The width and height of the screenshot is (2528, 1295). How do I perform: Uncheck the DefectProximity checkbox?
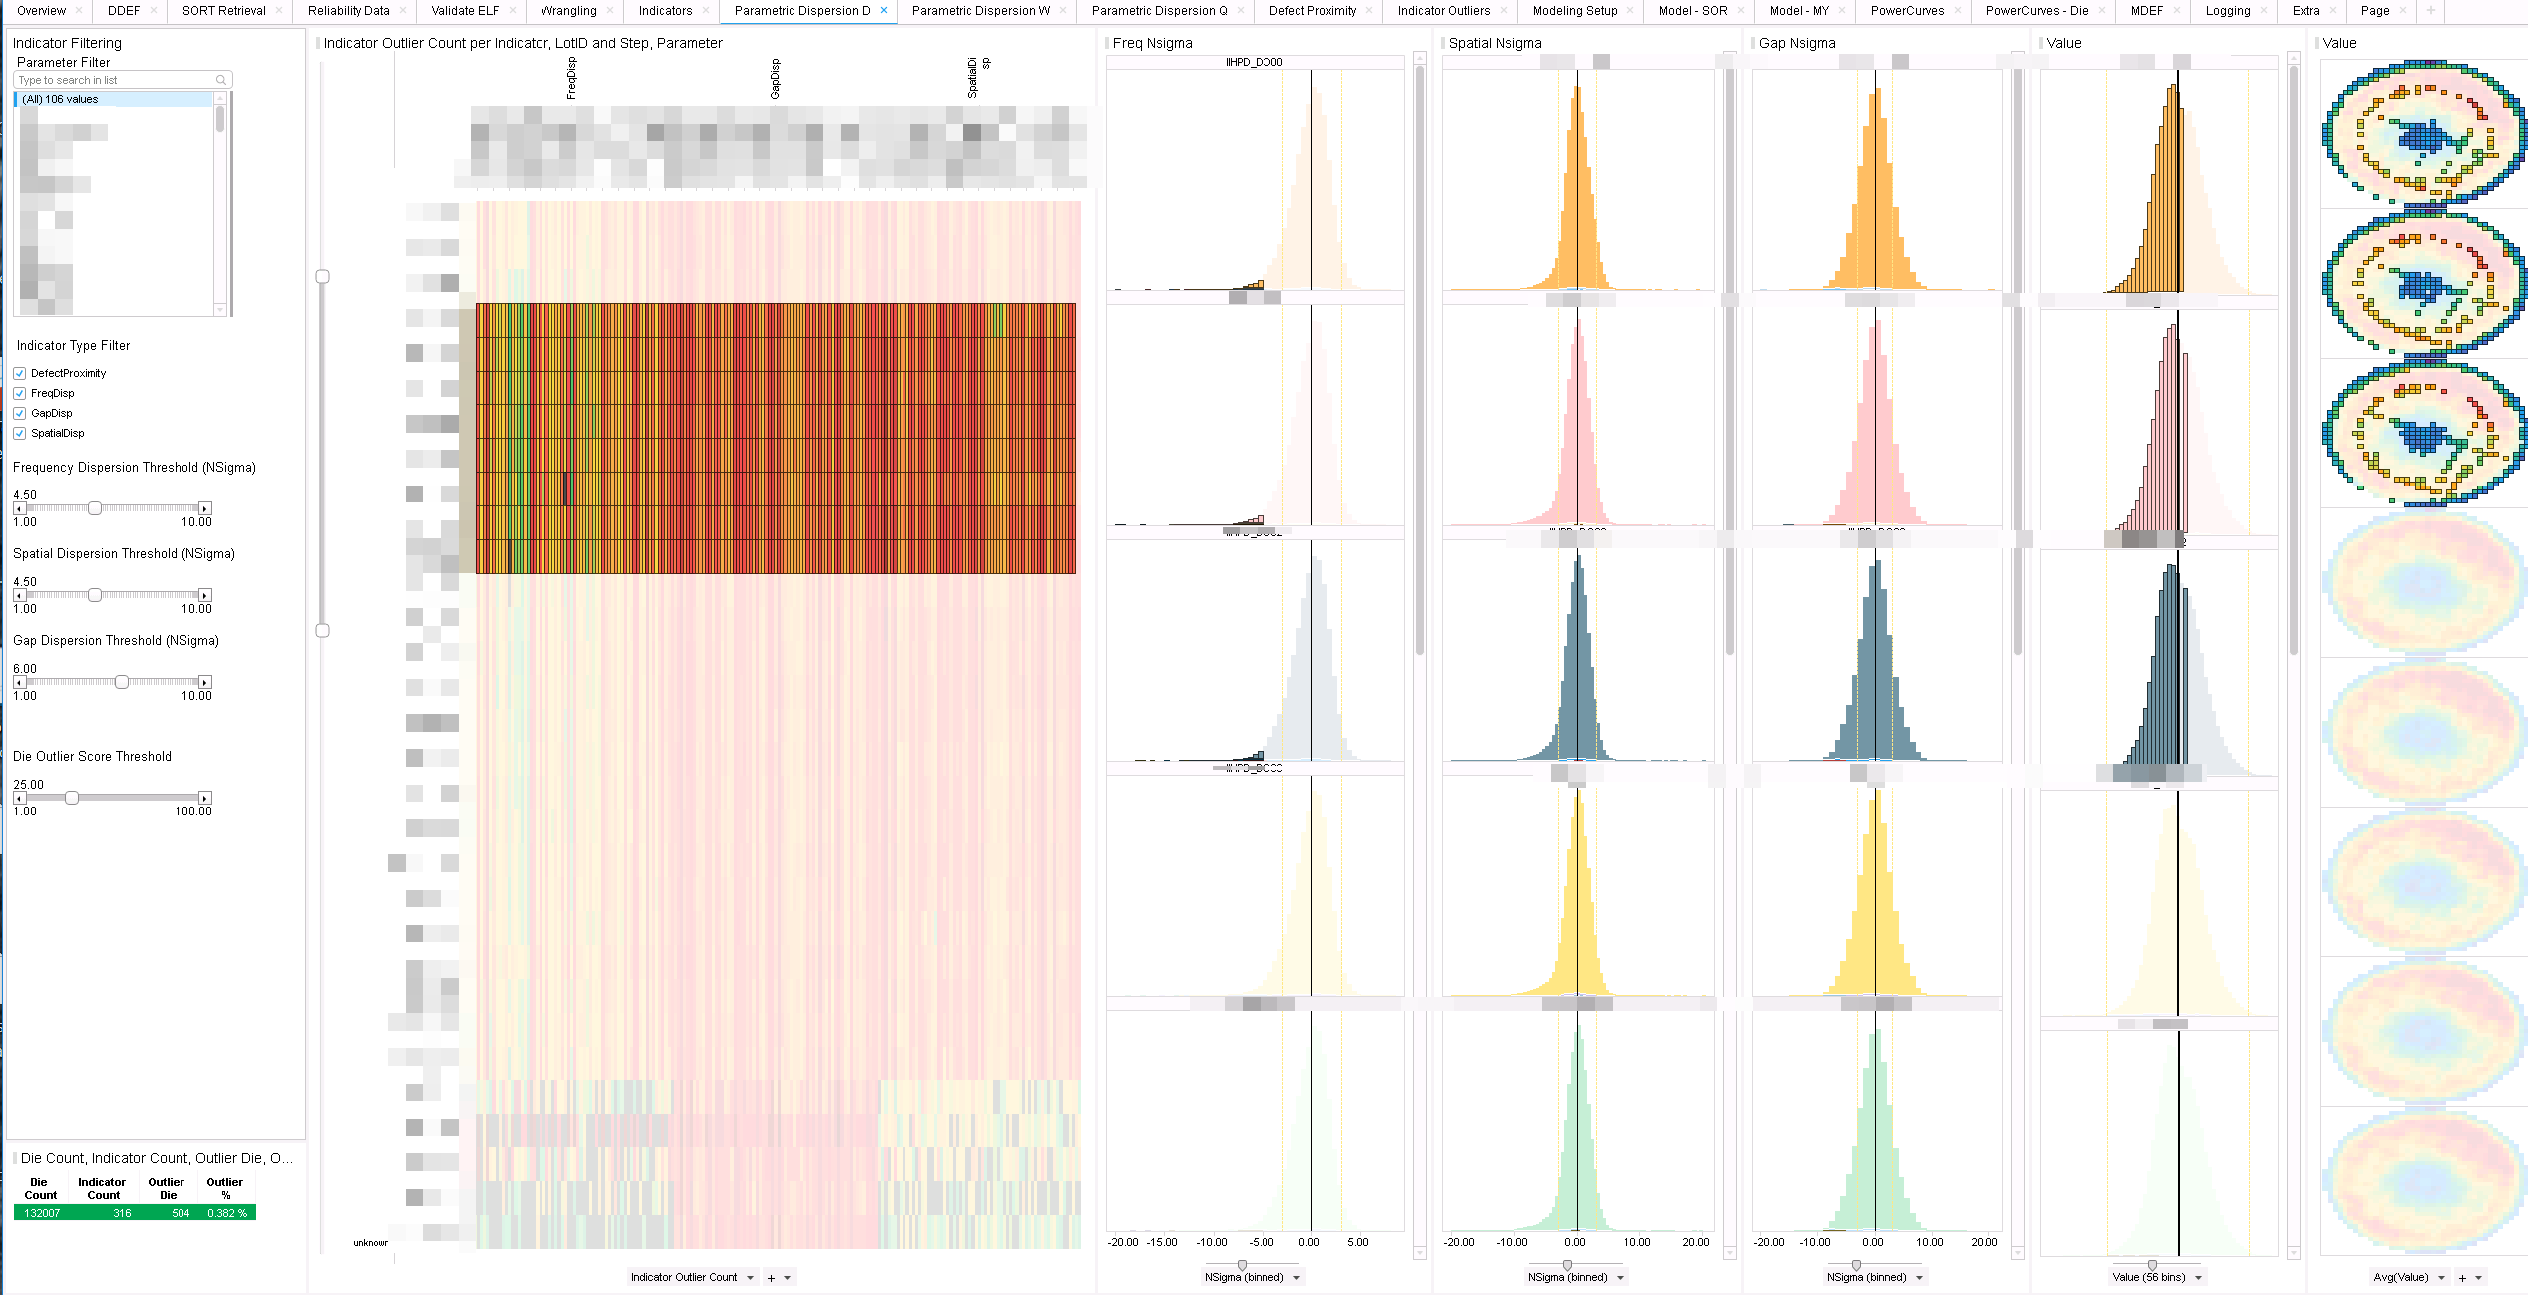coord(20,373)
